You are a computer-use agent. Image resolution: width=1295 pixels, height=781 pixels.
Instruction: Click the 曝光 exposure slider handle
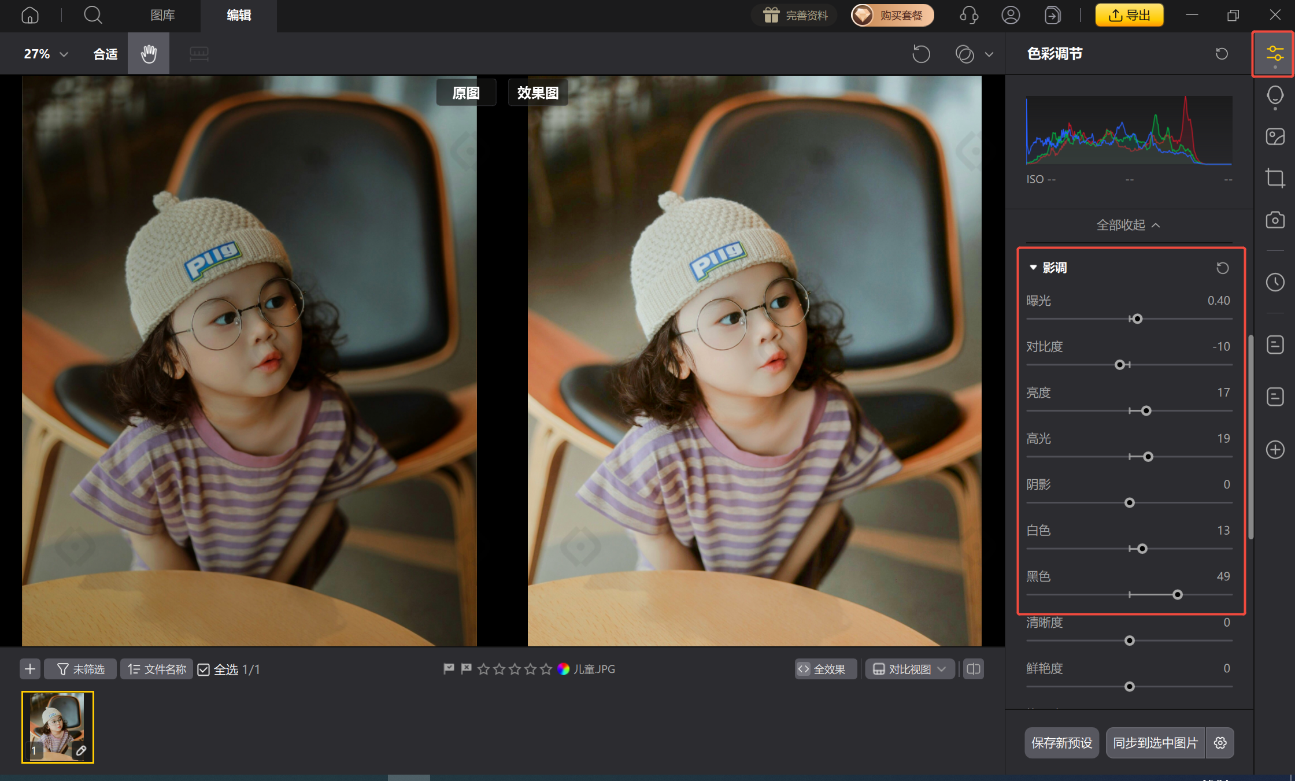[x=1137, y=319]
